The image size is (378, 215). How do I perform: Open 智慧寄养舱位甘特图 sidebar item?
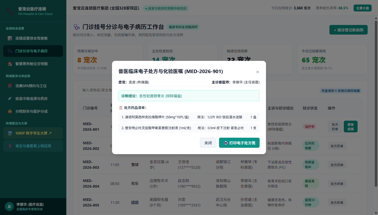(x=33, y=64)
